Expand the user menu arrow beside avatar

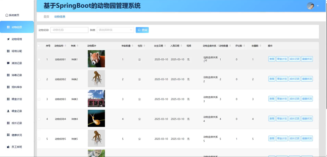point(318,6)
